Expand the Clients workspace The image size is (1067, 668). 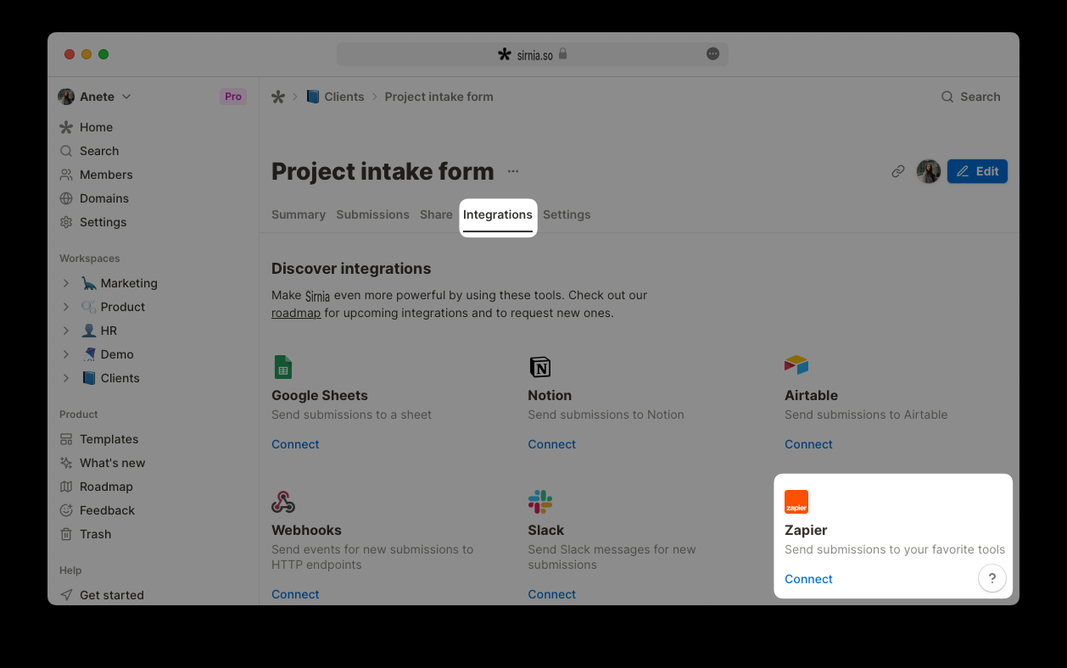click(66, 378)
